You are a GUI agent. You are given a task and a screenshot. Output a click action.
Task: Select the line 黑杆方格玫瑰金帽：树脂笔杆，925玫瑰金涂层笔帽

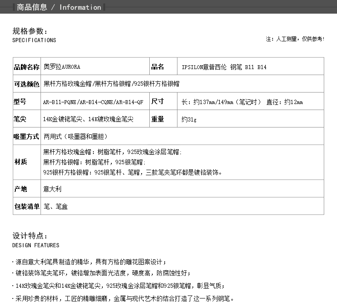pyautogui.click(x=113, y=152)
